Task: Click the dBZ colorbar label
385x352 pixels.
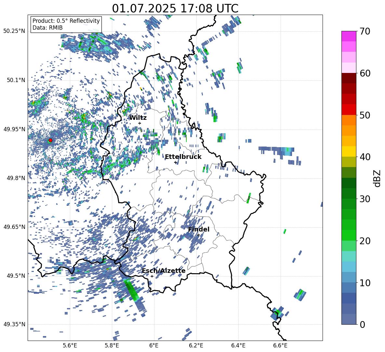Action: pyautogui.click(x=377, y=178)
